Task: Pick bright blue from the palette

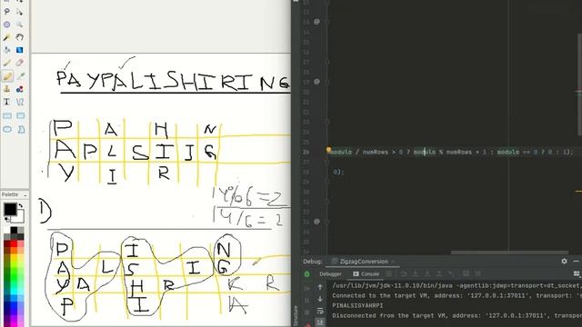Action: tap(14, 304)
